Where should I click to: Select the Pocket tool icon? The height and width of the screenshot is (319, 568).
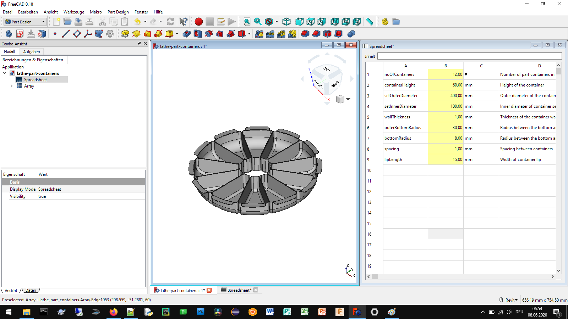point(187,34)
